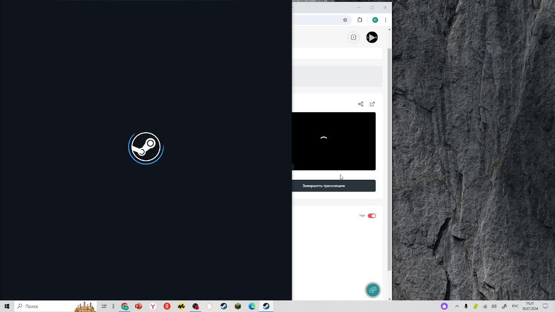The height and width of the screenshot is (312, 555).
Task: Open the blank document icon on the taskbar
Action: click(209, 306)
